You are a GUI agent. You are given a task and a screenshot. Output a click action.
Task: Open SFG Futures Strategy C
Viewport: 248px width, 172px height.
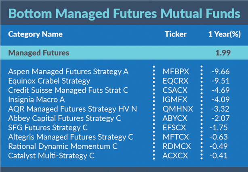48,127
